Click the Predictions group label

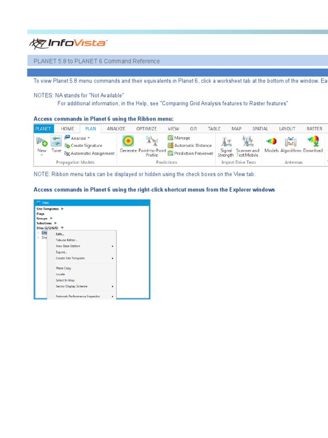(167, 162)
